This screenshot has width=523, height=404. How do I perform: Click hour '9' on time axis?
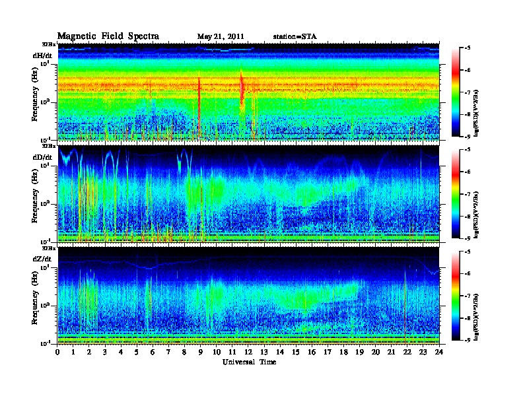201,352
